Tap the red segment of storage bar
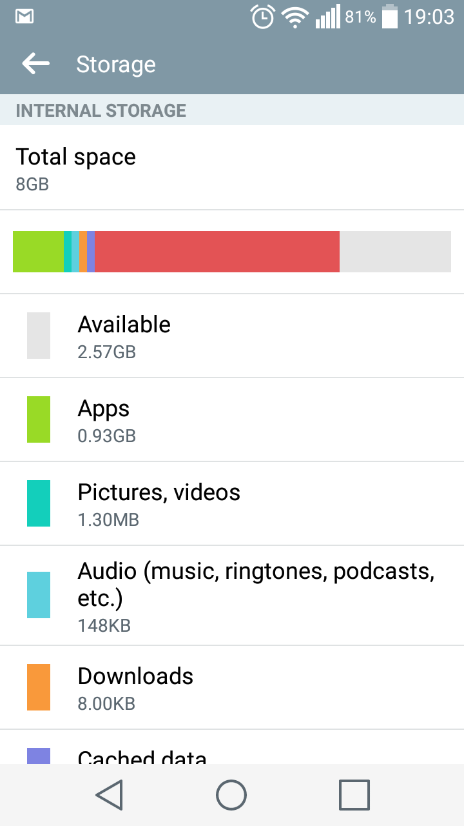 [x=217, y=252]
